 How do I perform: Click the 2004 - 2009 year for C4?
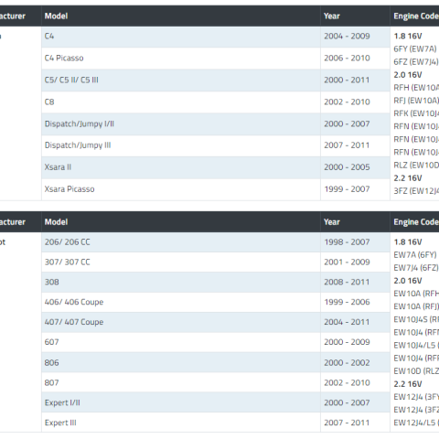pos(355,37)
